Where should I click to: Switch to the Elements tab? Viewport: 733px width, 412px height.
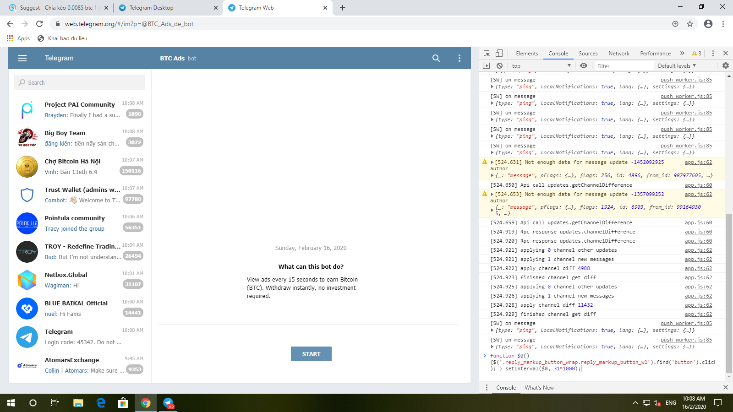tap(527, 54)
